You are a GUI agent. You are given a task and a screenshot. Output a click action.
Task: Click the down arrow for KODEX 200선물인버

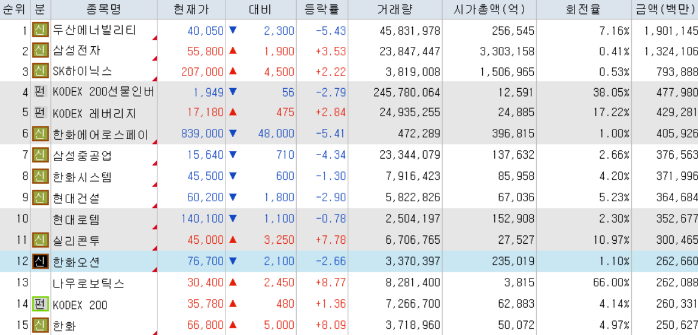tap(232, 92)
